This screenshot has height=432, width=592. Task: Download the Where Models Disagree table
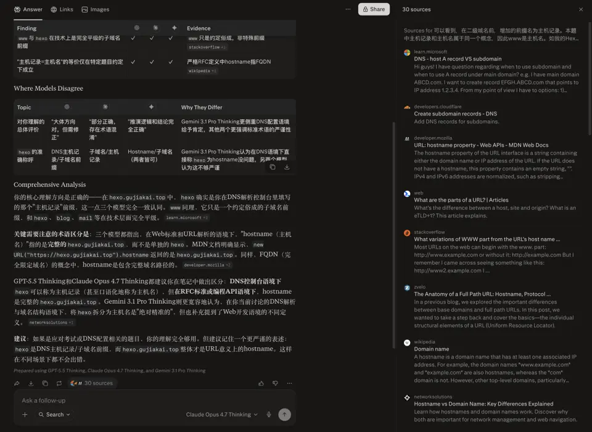point(287,167)
